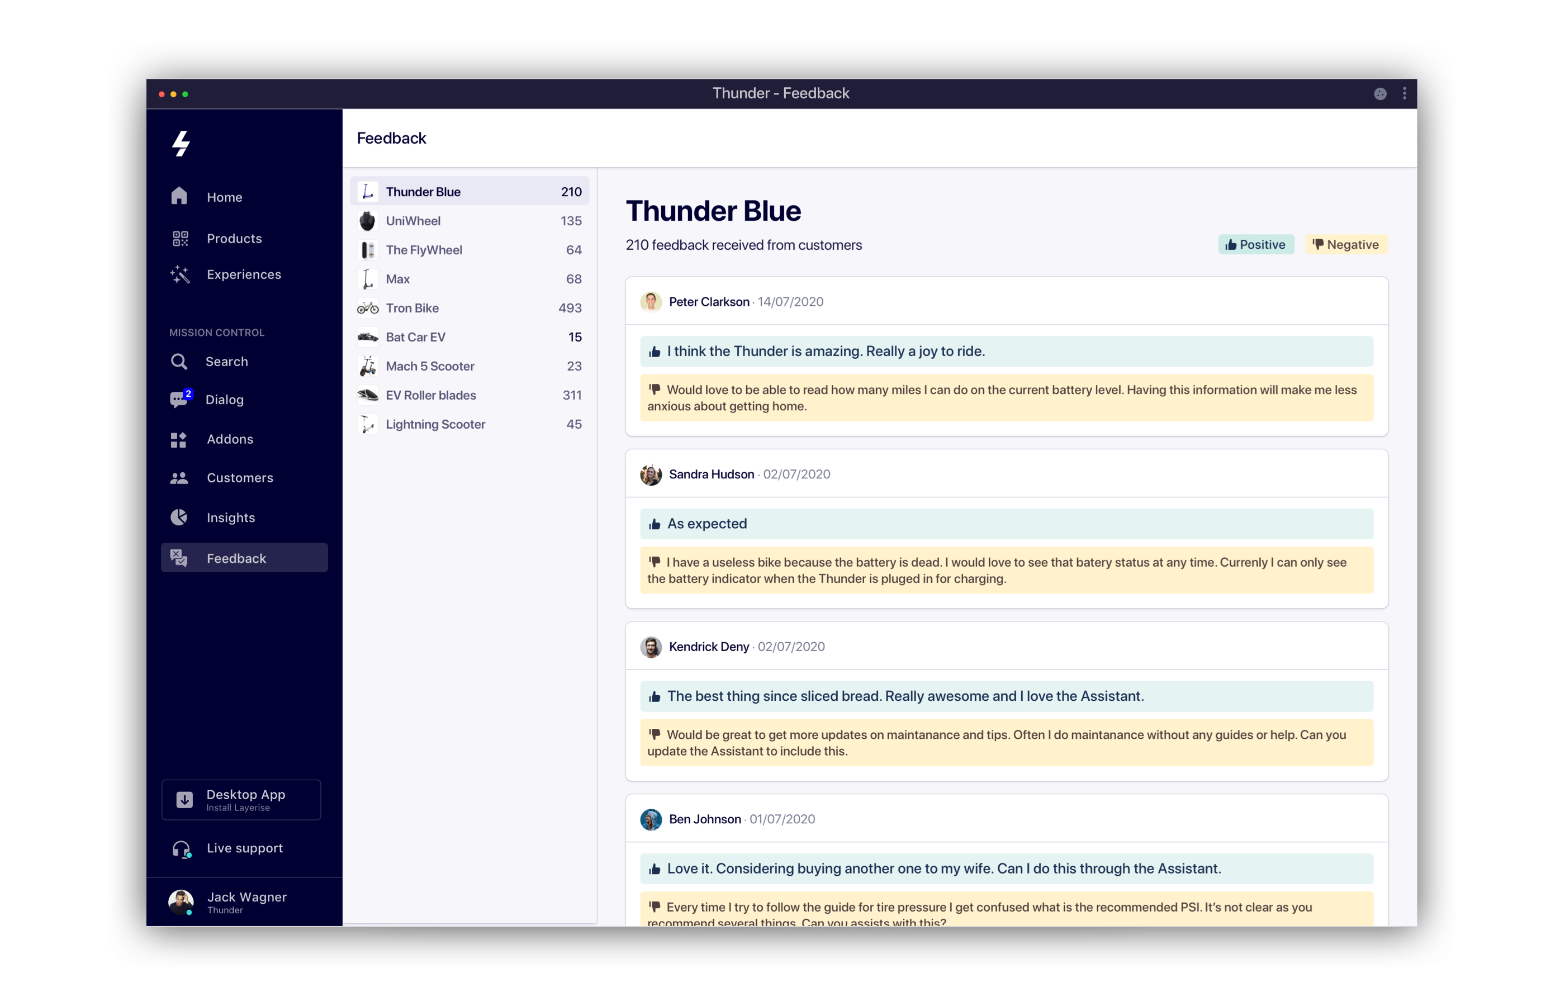Click the Addons blocks icon
Screen dimensions: 1565x1006
click(178, 440)
